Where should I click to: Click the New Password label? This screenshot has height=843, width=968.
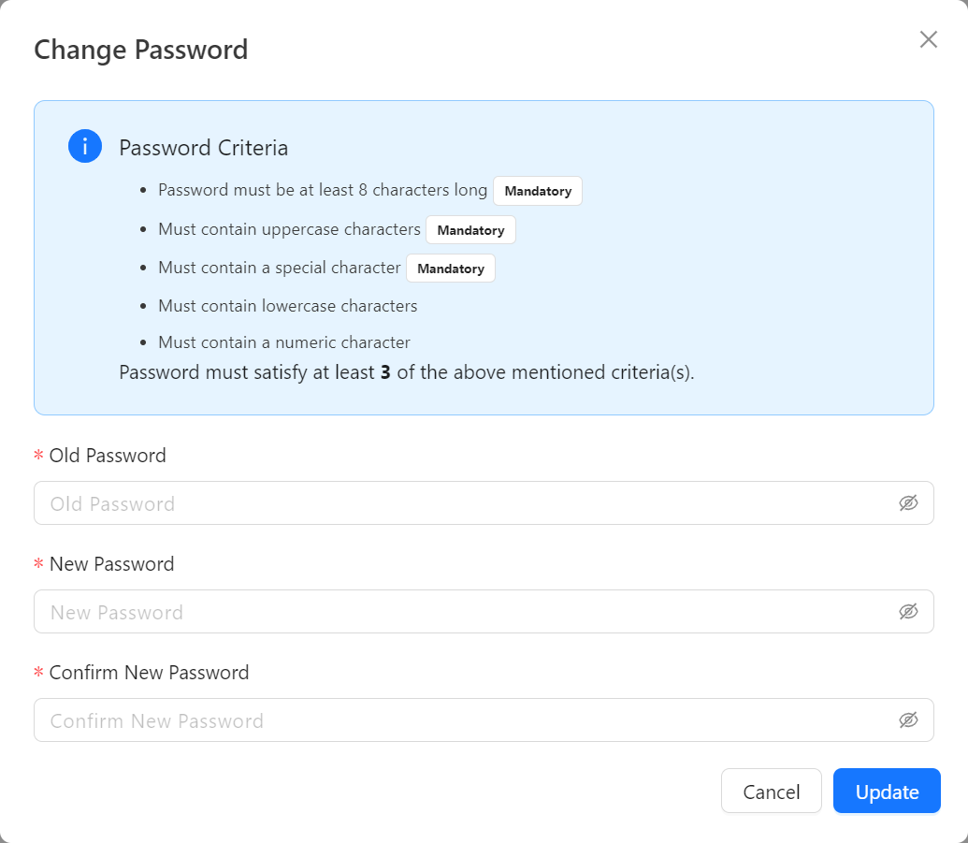pyautogui.click(x=111, y=564)
